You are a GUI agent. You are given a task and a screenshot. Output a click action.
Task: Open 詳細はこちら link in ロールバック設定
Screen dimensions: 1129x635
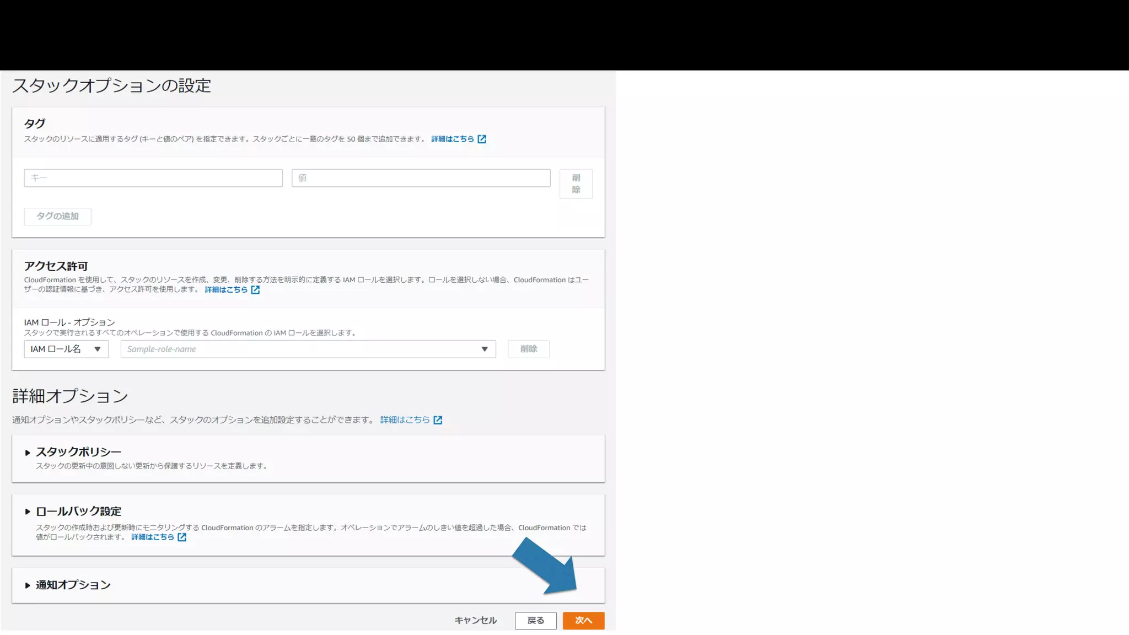[x=153, y=537]
